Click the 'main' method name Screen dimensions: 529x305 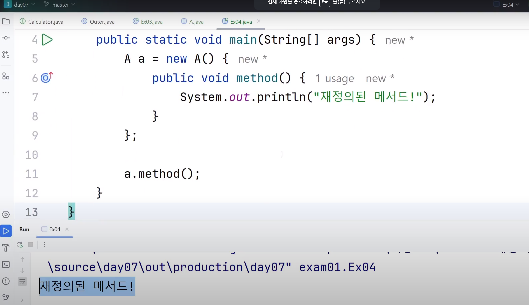pyautogui.click(x=243, y=40)
